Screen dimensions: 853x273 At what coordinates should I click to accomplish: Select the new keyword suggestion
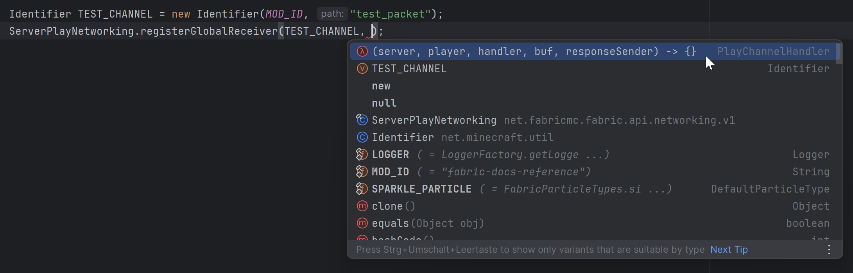point(381,86)
